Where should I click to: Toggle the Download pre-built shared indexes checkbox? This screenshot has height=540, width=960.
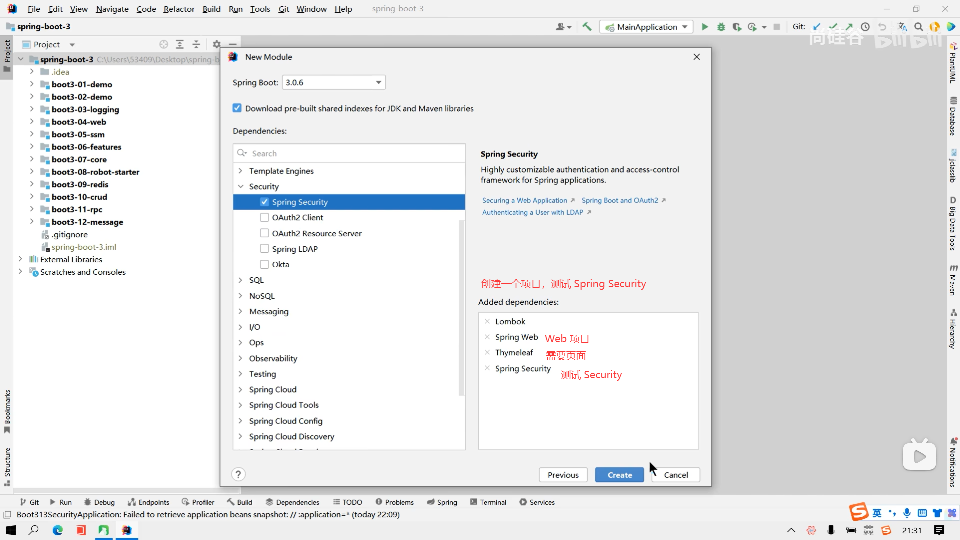(237, 108)
